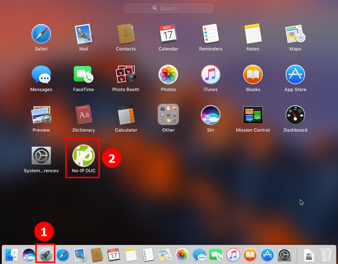
Task: Open Safari from Launchpad
Action: coord(41,34)
